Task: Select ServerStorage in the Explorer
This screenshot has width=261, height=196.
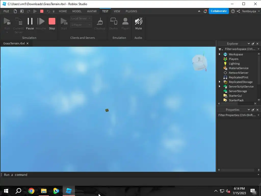Action: pos(238,91)
